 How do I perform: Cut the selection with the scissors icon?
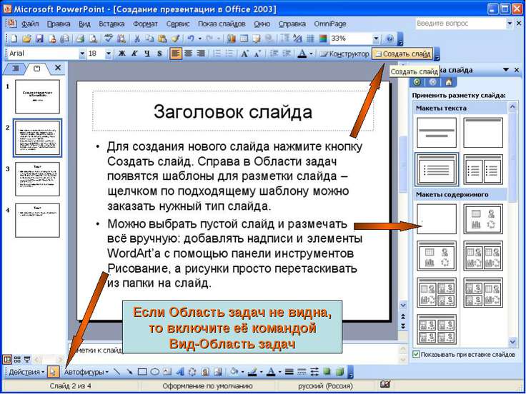(137, 39)
